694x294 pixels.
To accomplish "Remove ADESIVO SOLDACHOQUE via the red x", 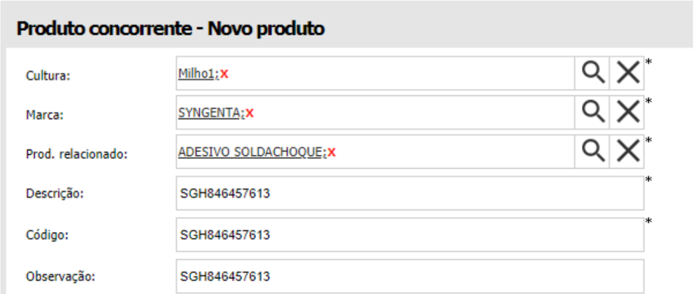I will click(x=331, y=152).
